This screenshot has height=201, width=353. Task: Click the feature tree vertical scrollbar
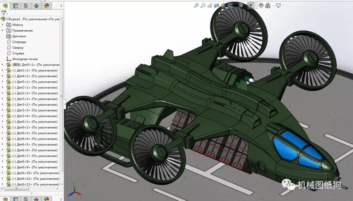click(62, 96)
